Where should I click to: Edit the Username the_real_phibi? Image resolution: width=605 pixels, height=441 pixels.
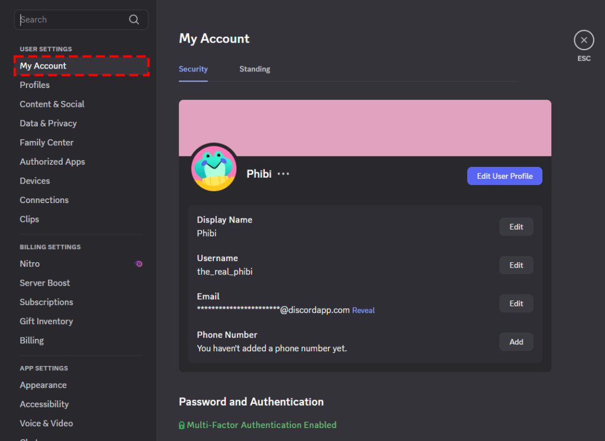(x=516, y=265)
